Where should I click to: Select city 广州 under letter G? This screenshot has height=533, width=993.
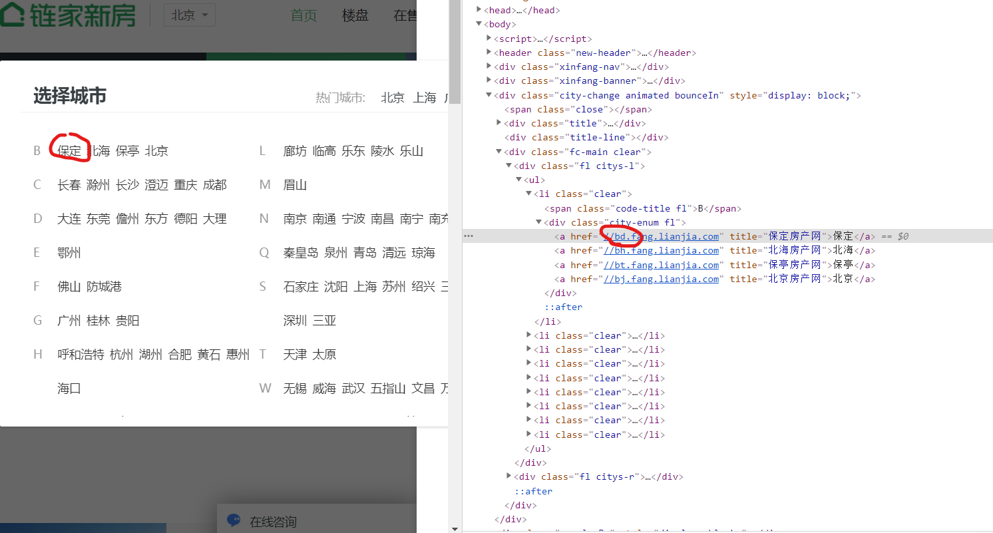[x=69, y=321]
